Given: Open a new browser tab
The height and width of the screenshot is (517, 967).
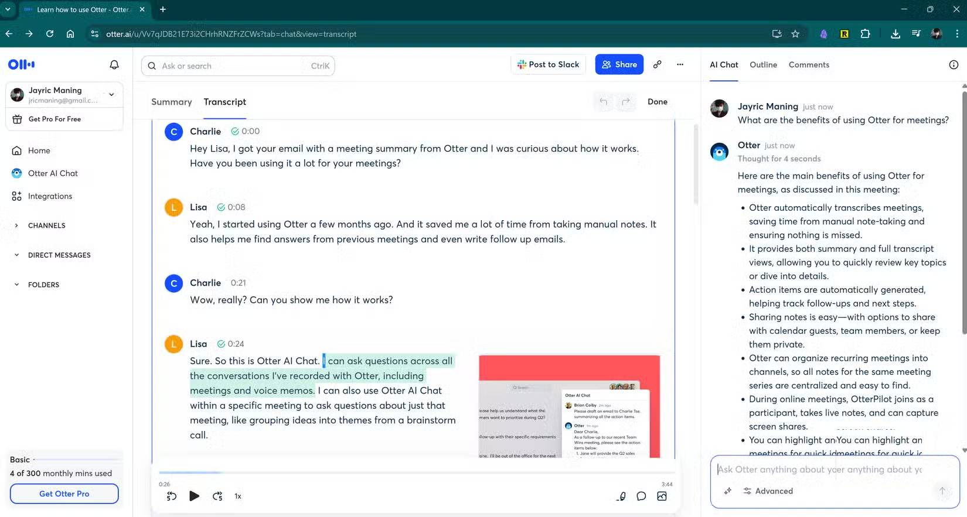Looking at the screenshot, I should point(163,9).
